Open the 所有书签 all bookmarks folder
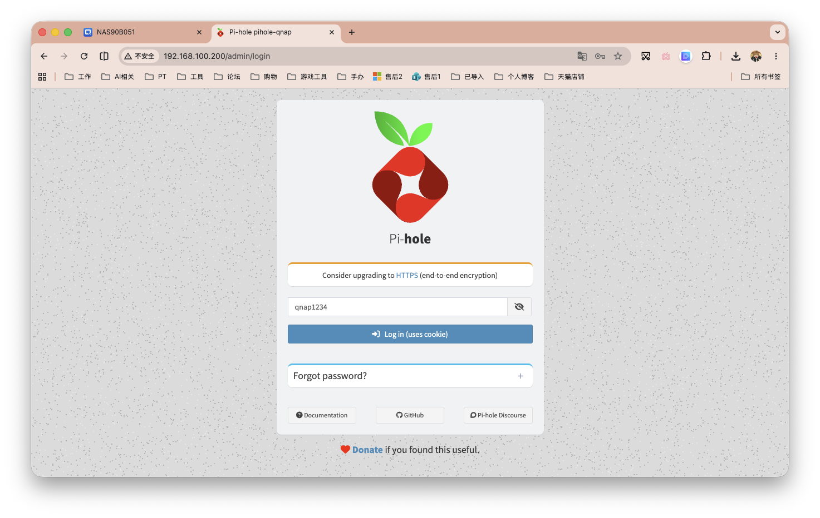 pyautogui.click(x=761, y=77)
